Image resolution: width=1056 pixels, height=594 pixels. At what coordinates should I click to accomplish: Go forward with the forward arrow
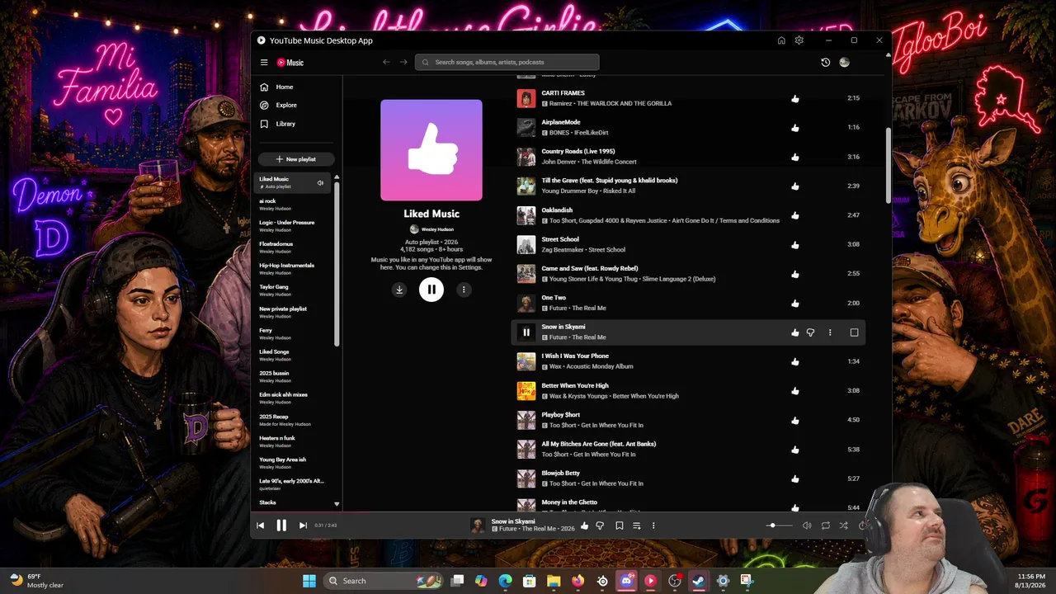(403, 62)
